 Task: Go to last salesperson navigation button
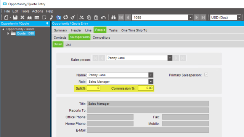pyautogui.click(x=183, y=58)
